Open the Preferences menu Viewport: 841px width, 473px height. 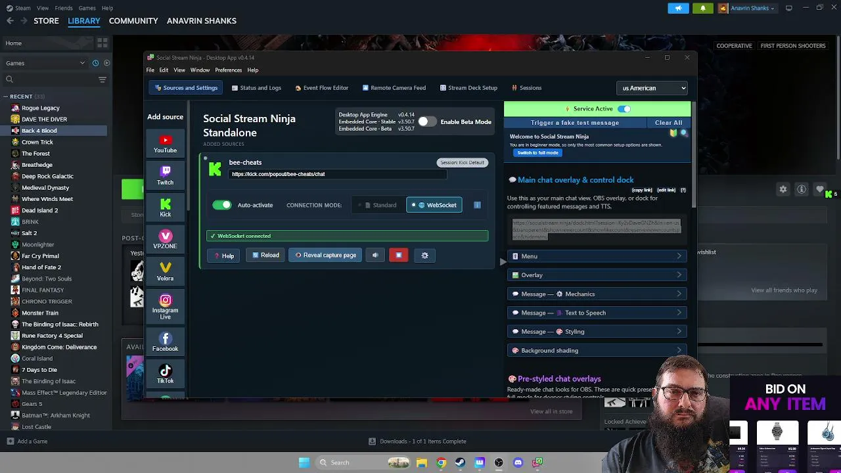tap(228, 70)
